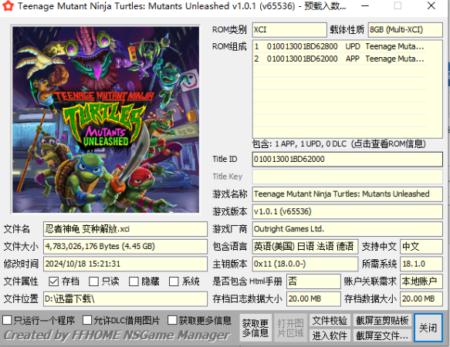Click the 存档日志数据大小 field 20.00 MB
The width and height of the screenshot is (450, 347).
click(313, 299)
